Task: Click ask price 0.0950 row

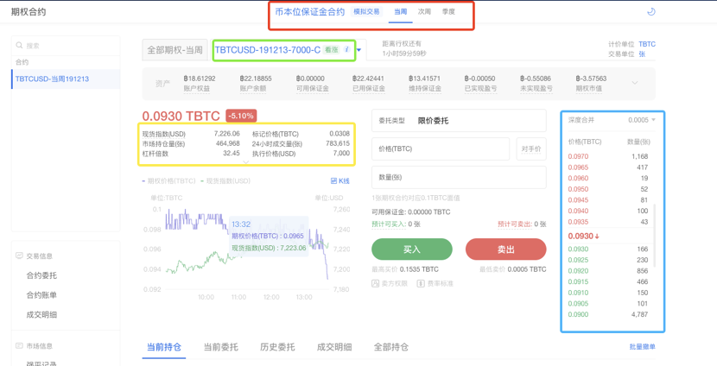Action: [x=608, y=189]
